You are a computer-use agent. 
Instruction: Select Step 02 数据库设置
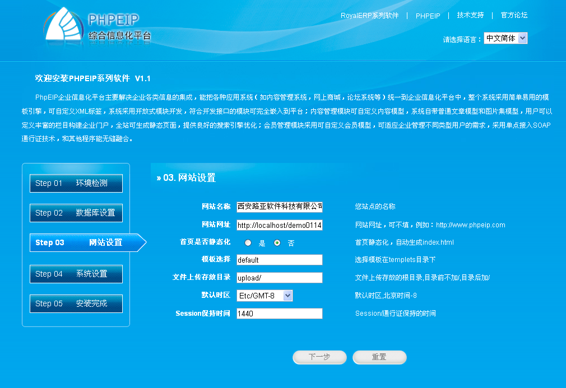point(76,213)
